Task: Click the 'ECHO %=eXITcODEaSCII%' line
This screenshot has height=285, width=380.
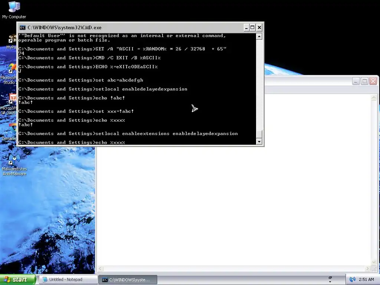Action: tap(88, 67)
